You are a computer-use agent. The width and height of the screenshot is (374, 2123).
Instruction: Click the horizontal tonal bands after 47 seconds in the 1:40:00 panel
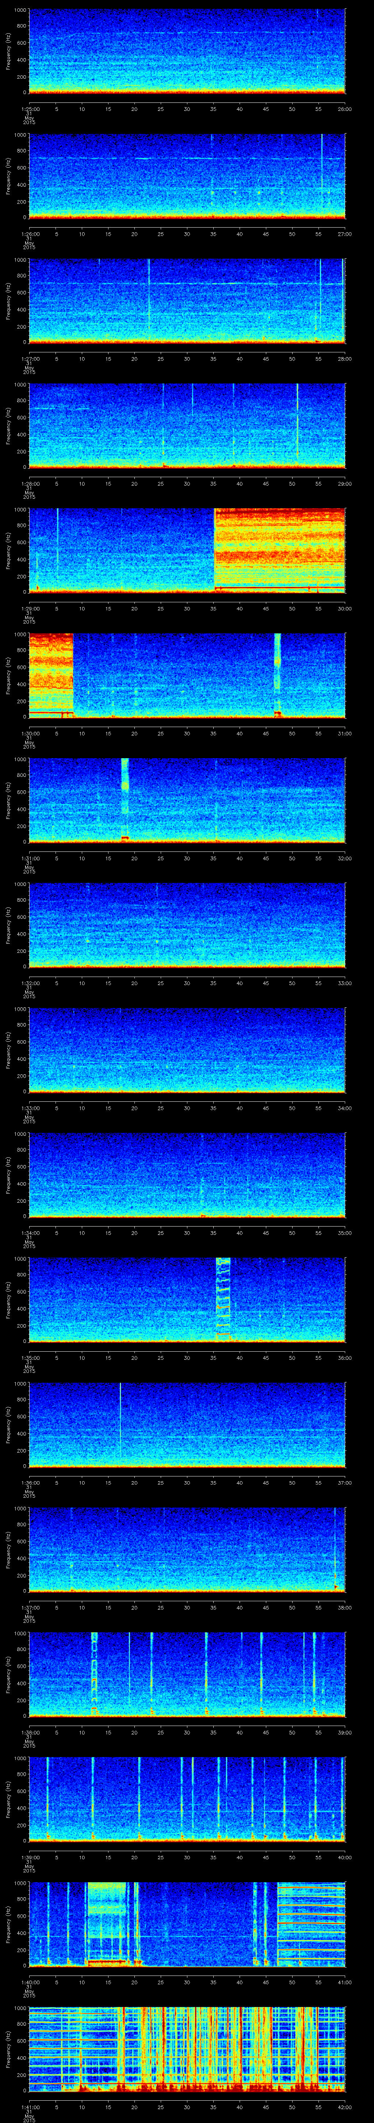[312, 1924]
